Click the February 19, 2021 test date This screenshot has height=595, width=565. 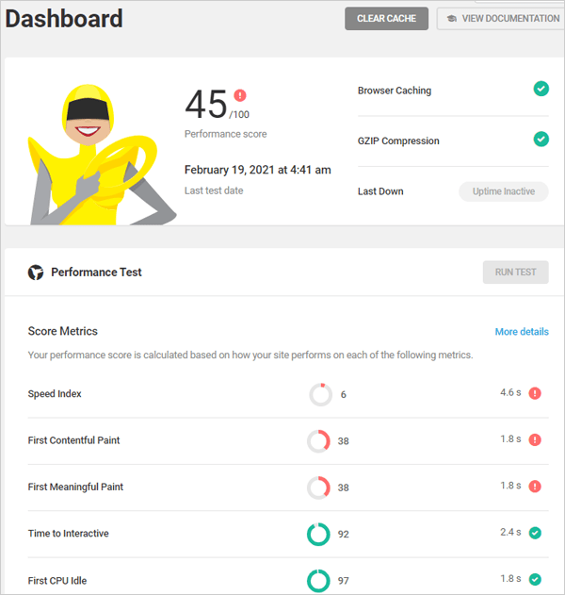coord(258,170)
